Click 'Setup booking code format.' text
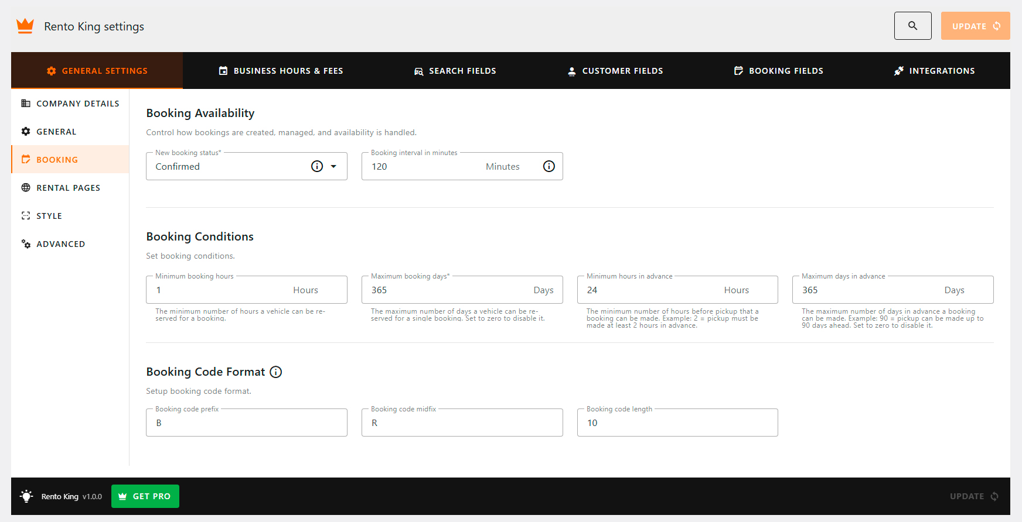The image size is (1022, 522). (199, 391)
